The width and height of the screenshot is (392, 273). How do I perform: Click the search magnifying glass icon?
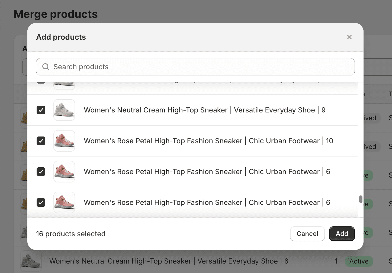[x=46, y=67]
